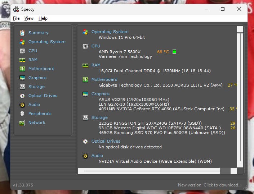Click the green CPU temperature indicator
Image resolution: width=254 pixels, height=194 pixels.
coord(174,51)
